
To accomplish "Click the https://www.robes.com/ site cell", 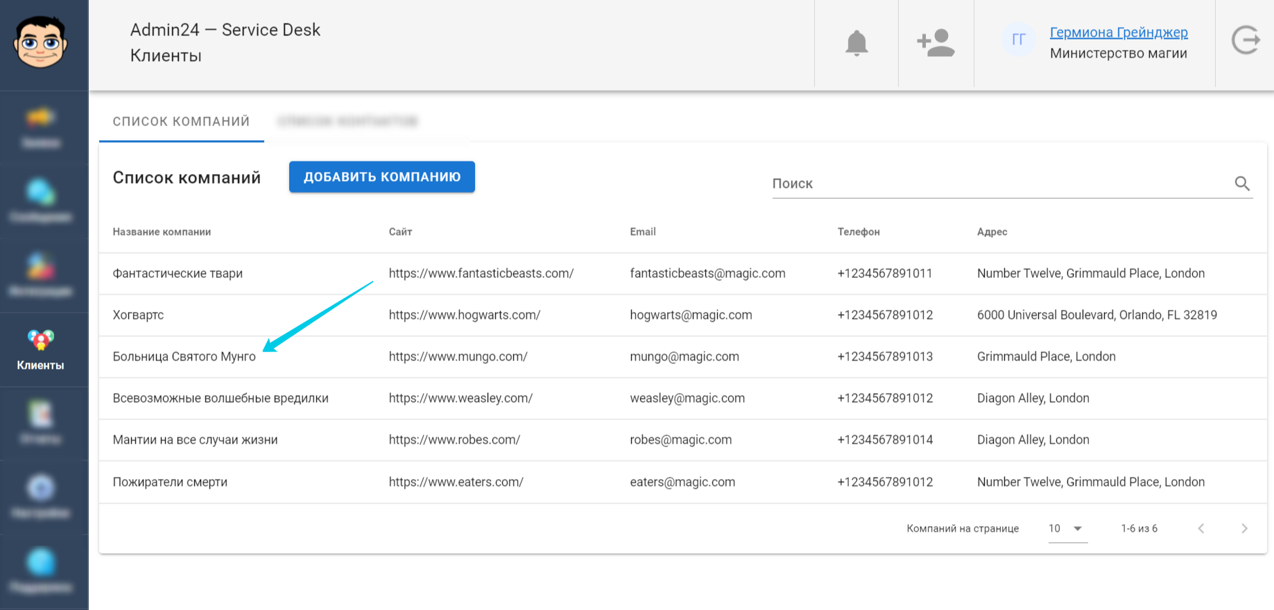I will [x=455, y=440].
